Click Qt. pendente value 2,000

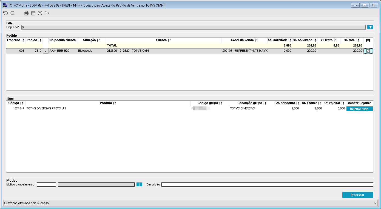pos(288,109)
